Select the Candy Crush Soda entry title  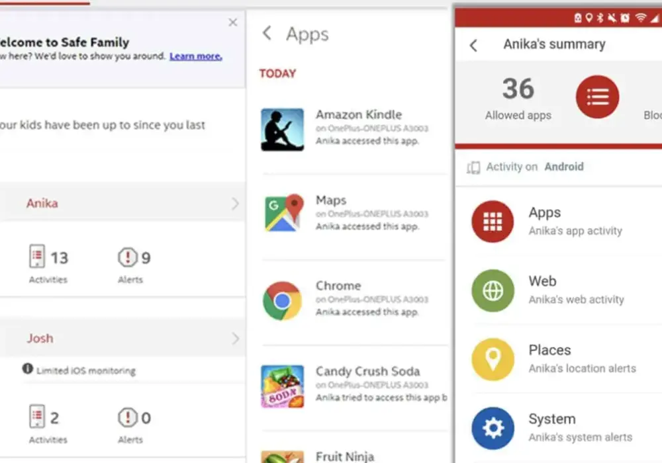[x=367, y=372]
